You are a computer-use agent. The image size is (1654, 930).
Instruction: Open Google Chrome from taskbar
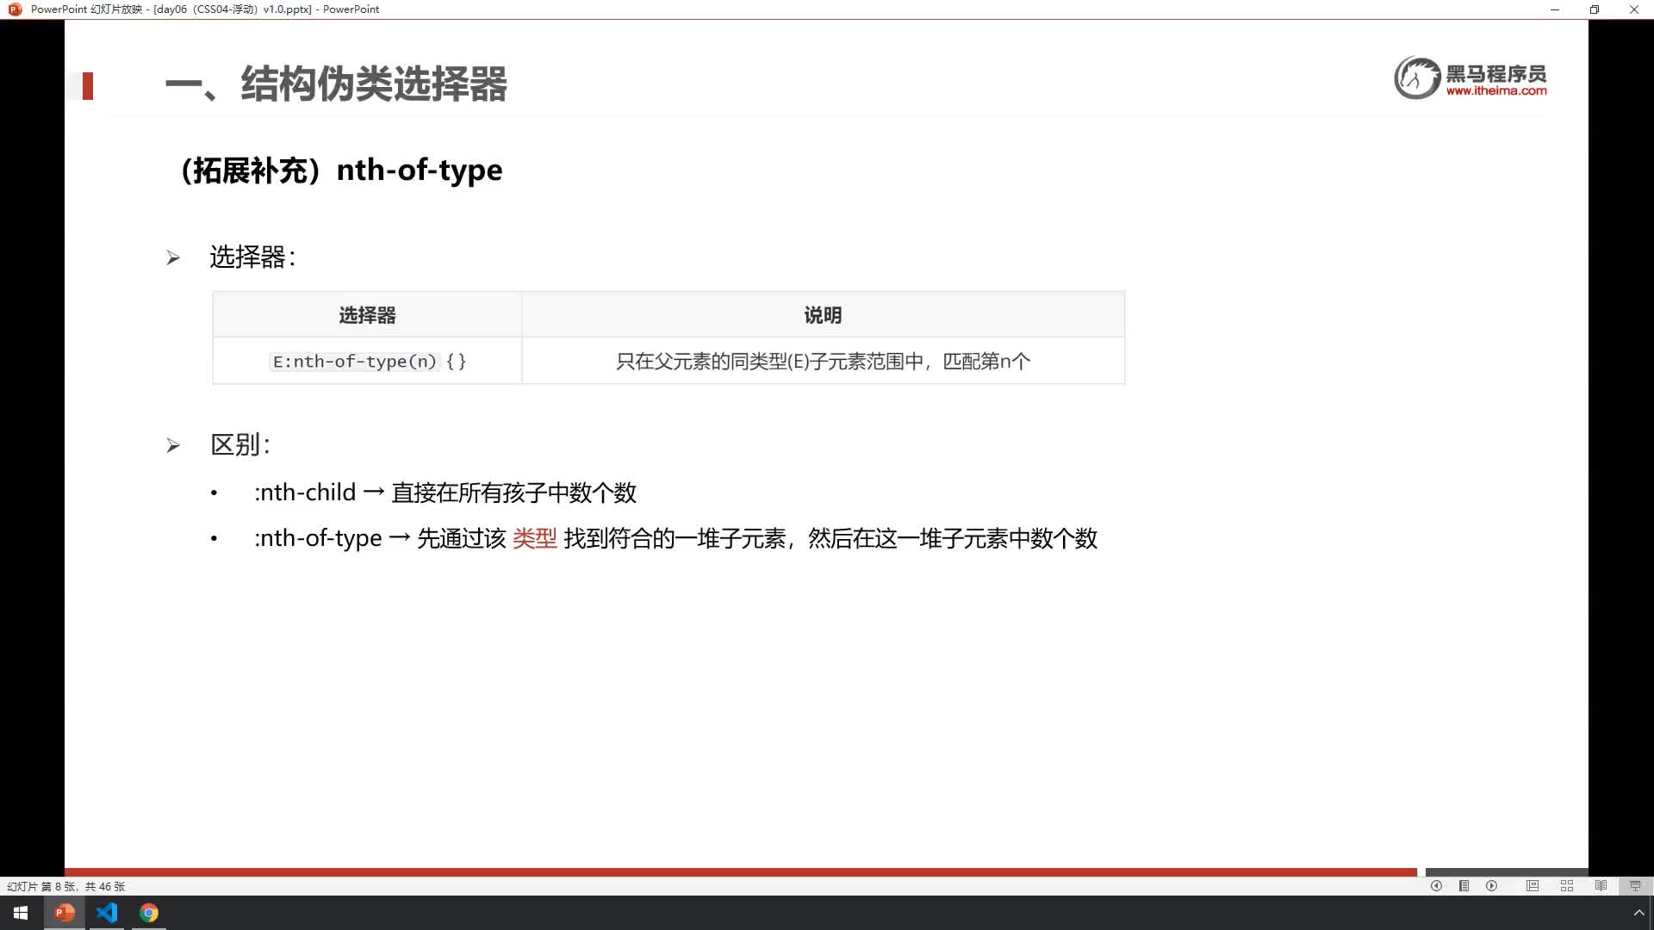pos(149,913)
